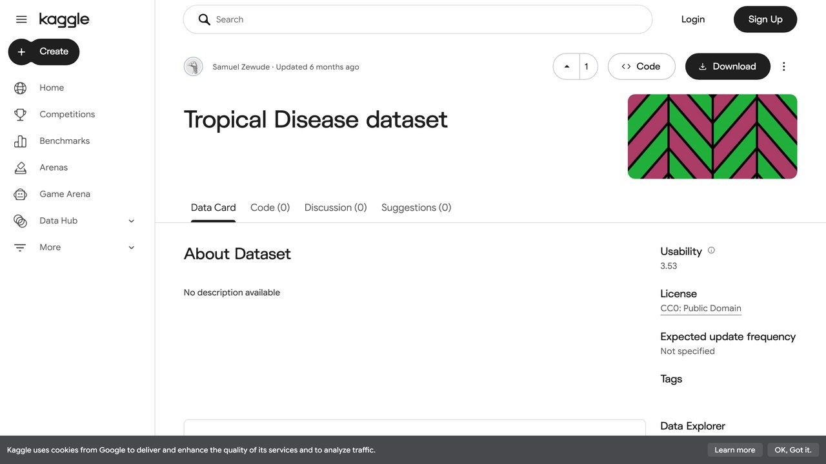Click the Game Arena robot icon
The width and height of the screenshot is (826, 464).
[21, 194]
